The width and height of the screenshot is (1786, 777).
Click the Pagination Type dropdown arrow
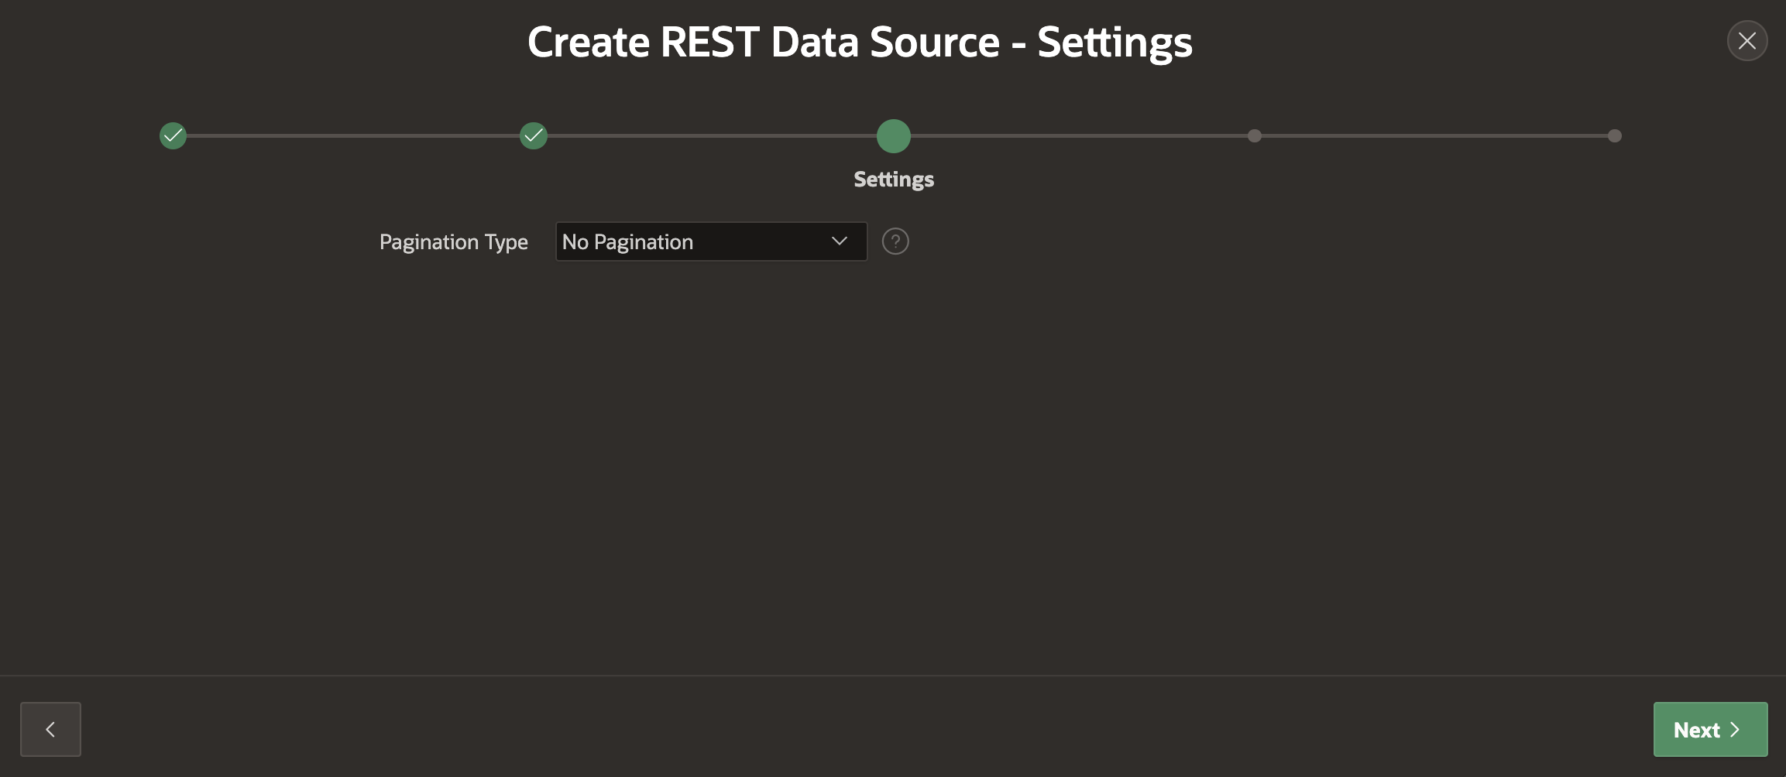839,241
